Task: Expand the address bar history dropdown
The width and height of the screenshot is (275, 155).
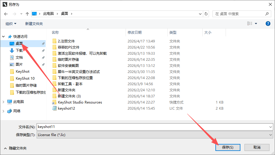Action: coord(200,14)
